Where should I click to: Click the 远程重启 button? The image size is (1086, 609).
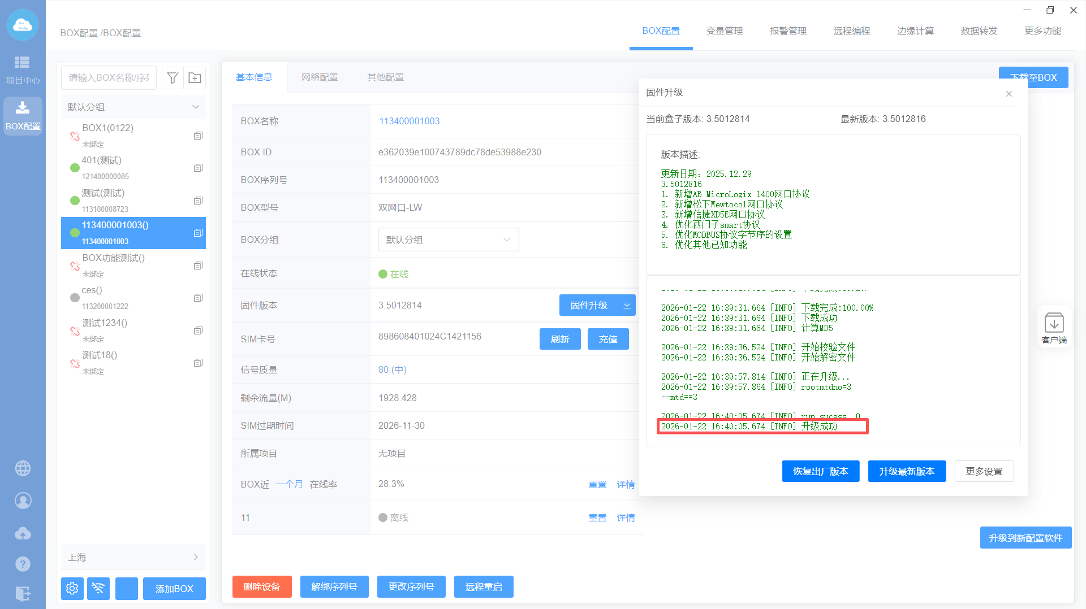click(484, 586)
